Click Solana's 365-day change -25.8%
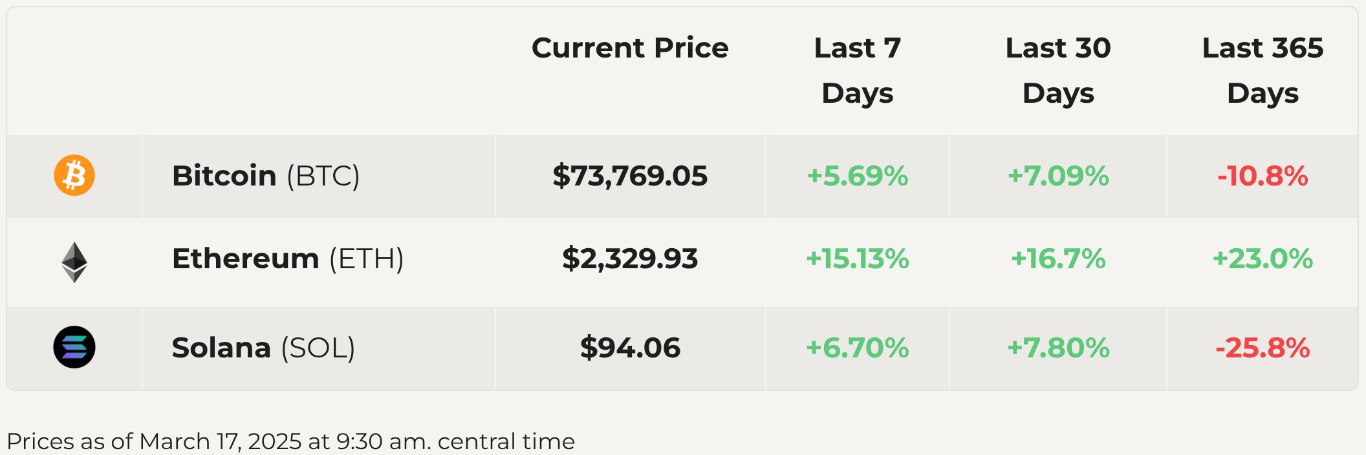 click(x=1263, y=348)
